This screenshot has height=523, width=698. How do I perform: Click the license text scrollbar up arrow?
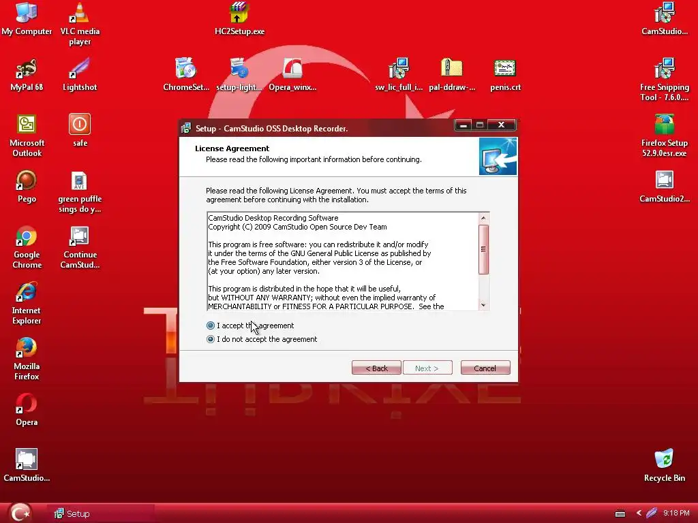pyautogui.click(x=483, y=218)
